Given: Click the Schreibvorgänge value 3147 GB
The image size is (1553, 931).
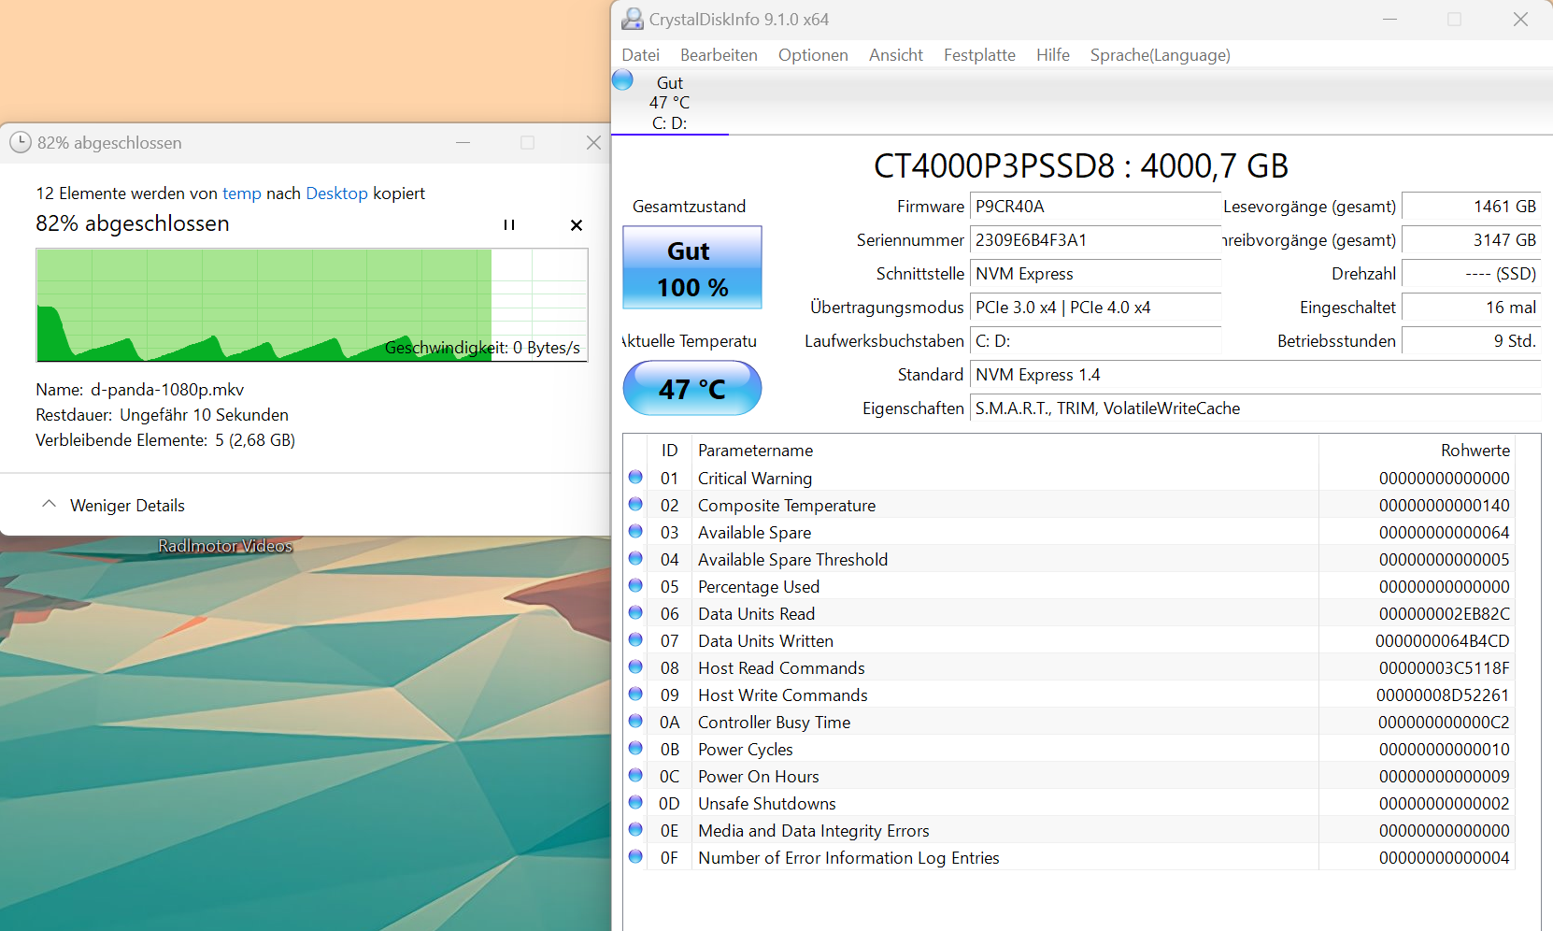Looking at the screenshot, I should [x=1472, y=240].
